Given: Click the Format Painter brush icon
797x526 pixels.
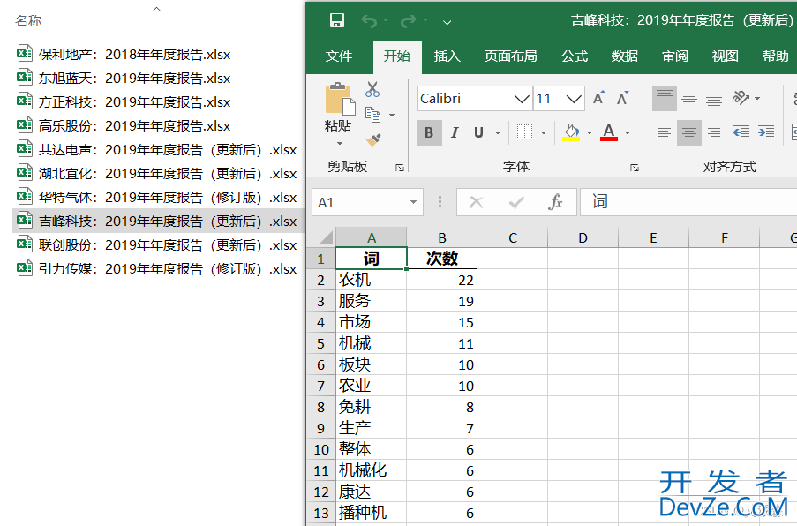Looking at the screenshot, I should [373, 139].
